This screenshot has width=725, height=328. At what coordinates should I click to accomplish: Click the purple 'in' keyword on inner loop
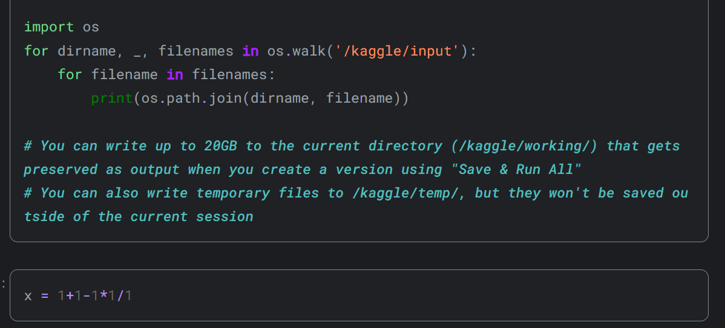(175, 74)
